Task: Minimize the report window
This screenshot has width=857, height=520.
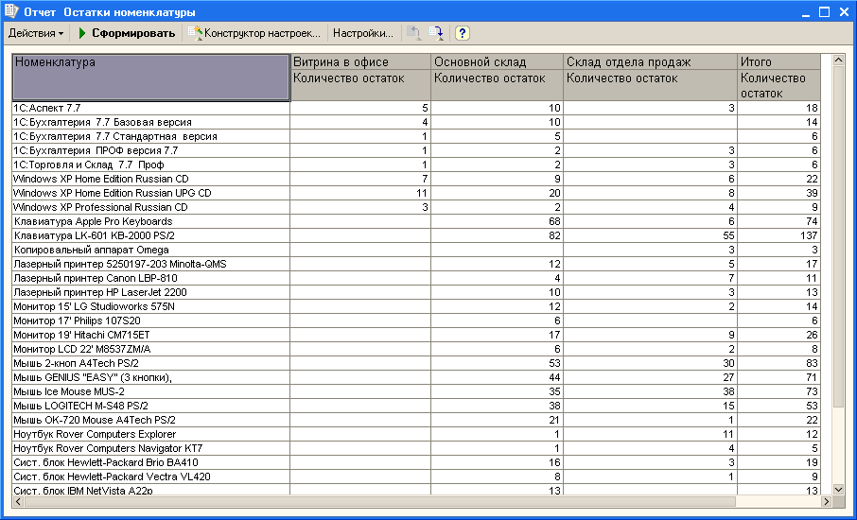Action: click(x=805, y=12)
